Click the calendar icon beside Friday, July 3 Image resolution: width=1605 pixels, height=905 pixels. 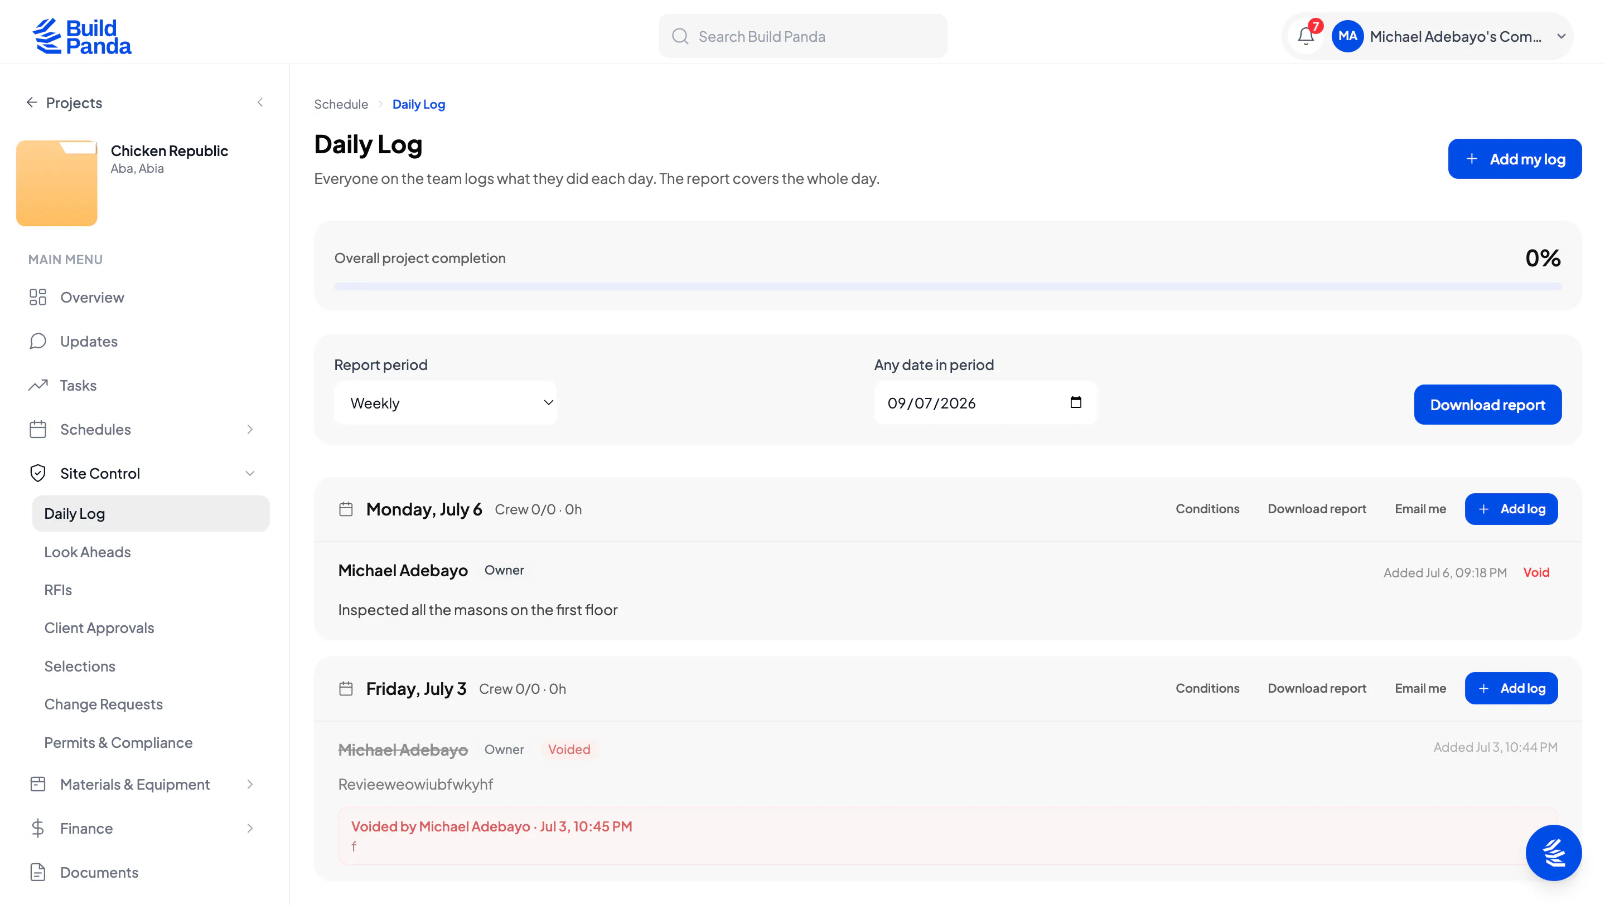(x=346, y=688)
